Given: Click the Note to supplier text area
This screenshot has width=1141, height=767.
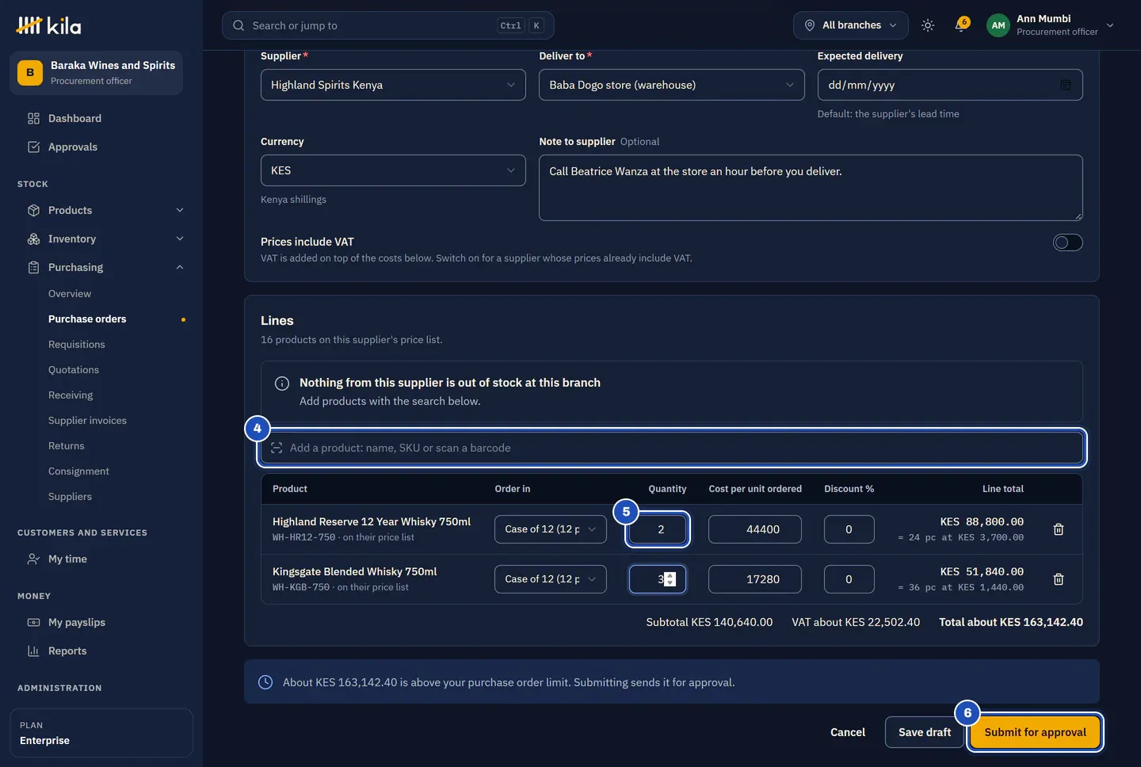Looking at the screenshot, I should tap(811, 188).
